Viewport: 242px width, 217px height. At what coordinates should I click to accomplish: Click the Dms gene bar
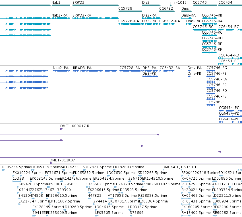(x=187, y=11)
